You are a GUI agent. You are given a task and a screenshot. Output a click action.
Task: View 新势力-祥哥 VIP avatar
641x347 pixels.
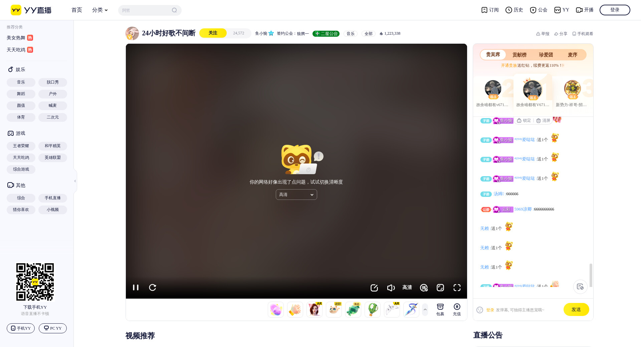coord(573,89)
